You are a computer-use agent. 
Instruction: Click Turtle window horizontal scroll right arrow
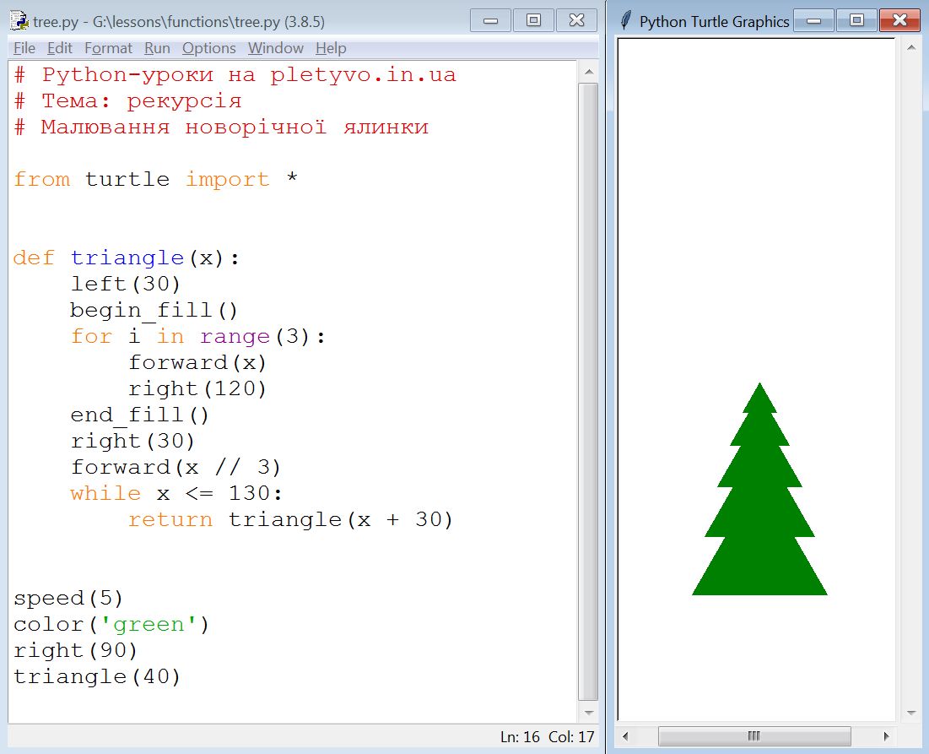(886, 736)
